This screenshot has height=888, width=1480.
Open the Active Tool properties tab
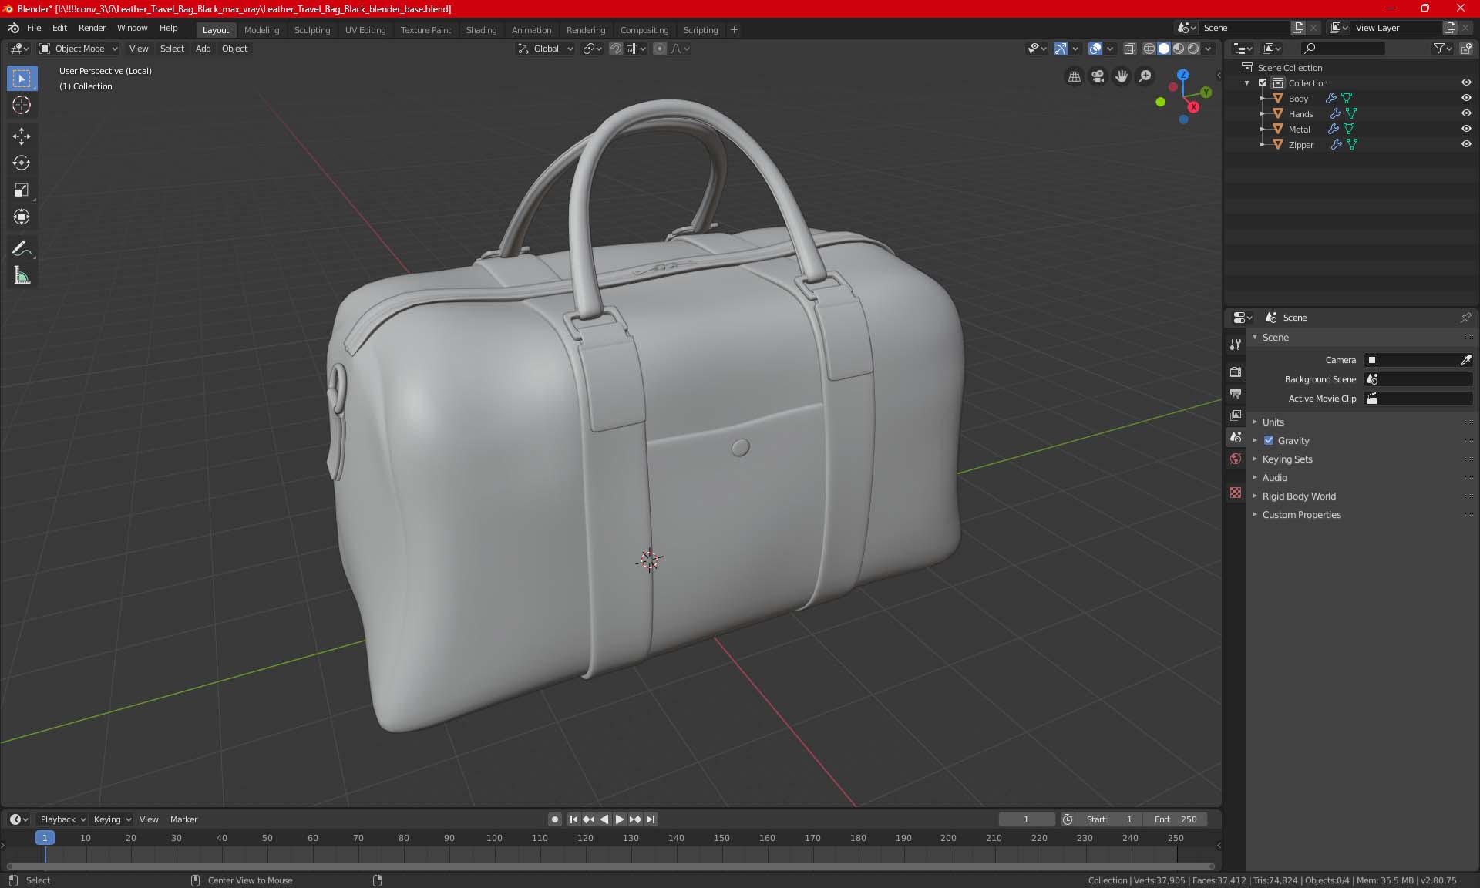pos(1236,345)
